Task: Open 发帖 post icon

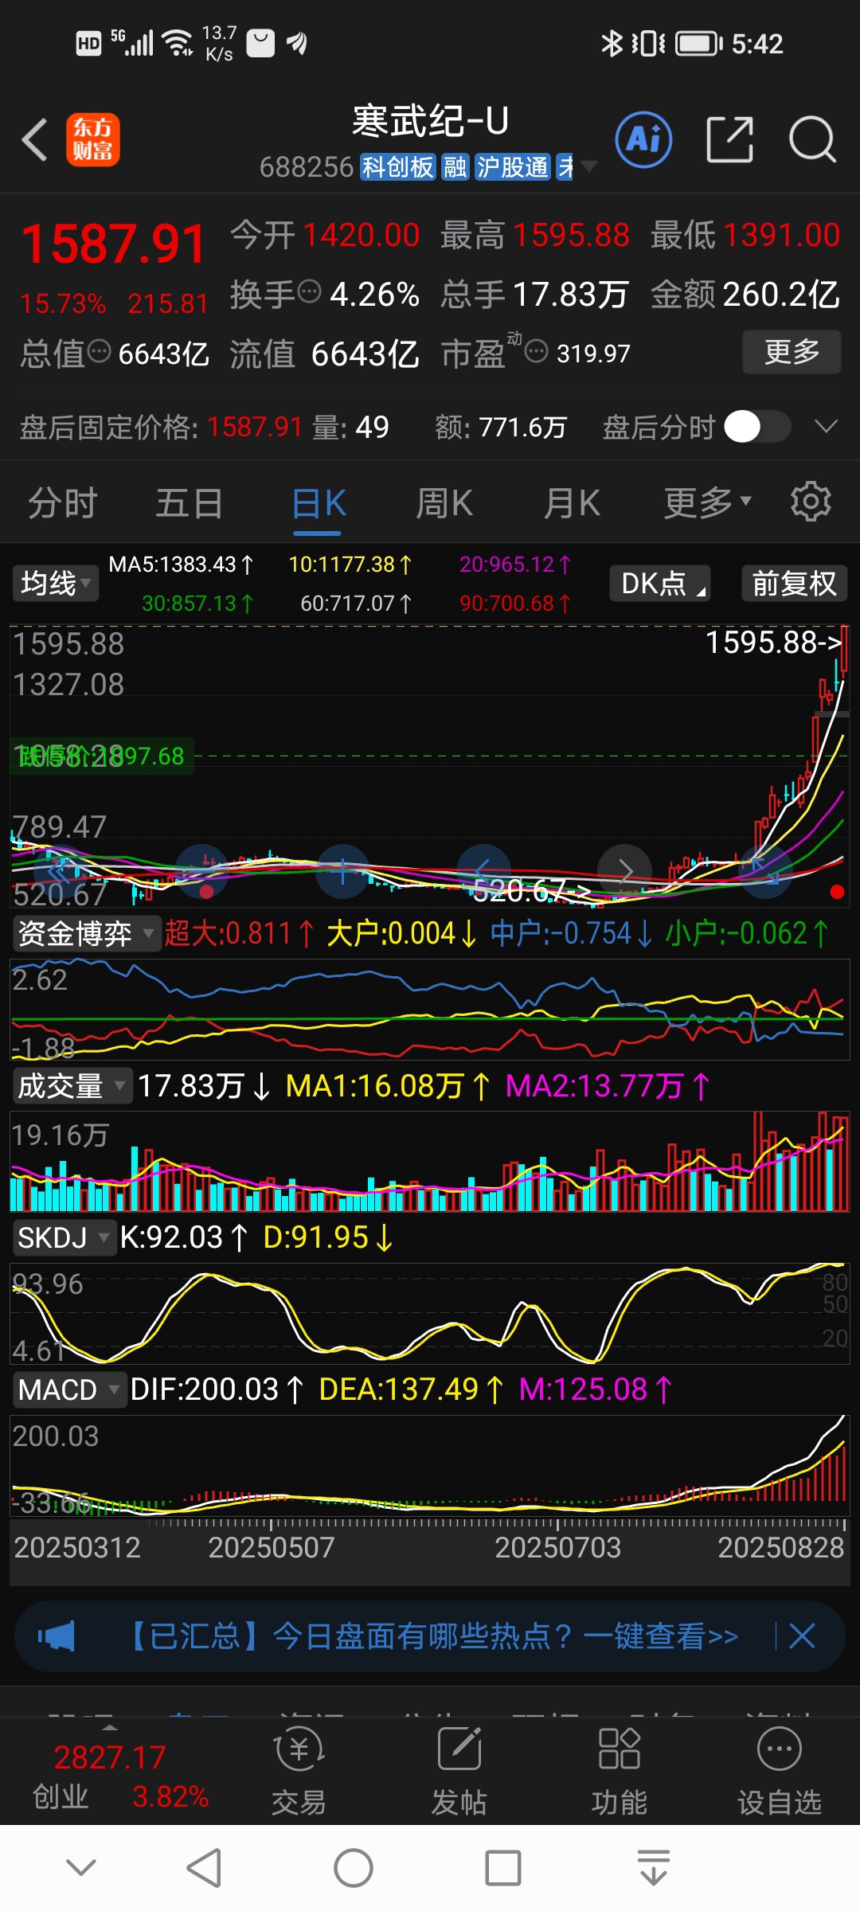Action: 459,1771
